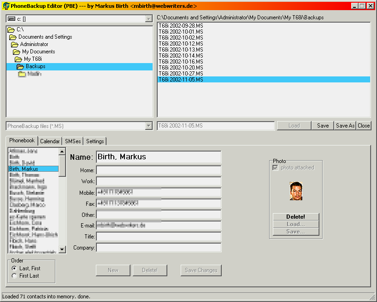The width and height of the screenshot is (377, 302).
Task: Click the Home phone input field
Action: [159, 170]
